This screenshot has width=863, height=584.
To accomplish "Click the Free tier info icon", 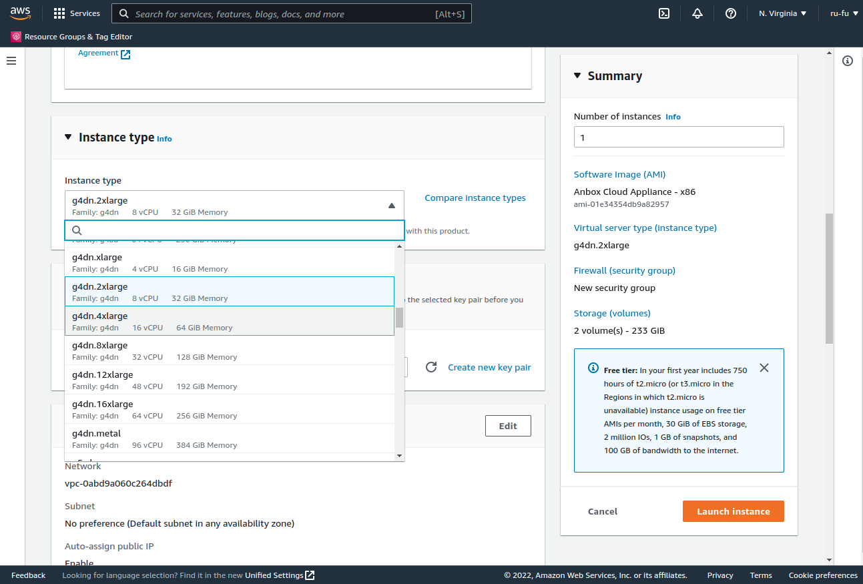I will [593, 368].
